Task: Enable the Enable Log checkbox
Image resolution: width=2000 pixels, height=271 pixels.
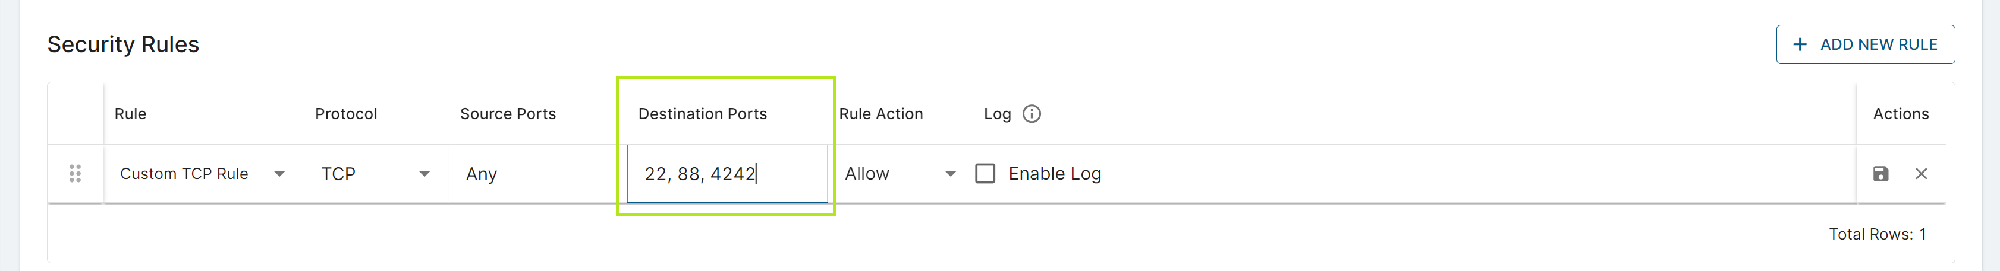Action: tap(985, 173)
